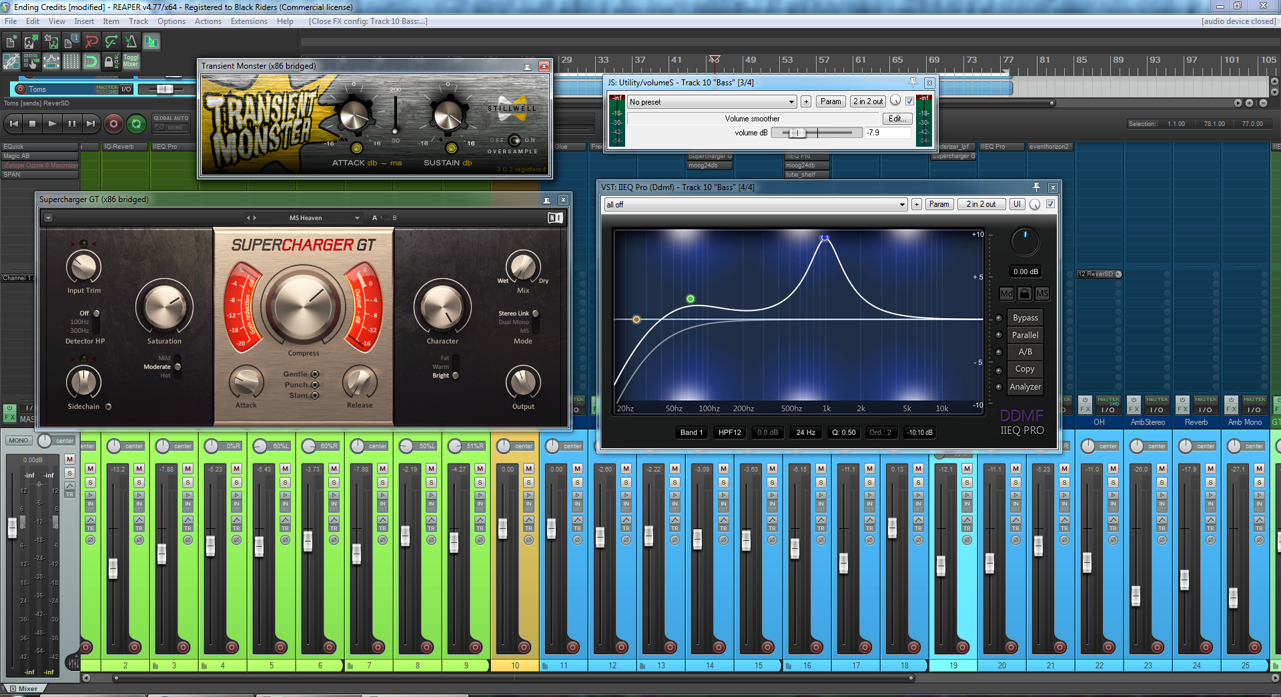Select the Slam compress mode radio

(315, 396)
